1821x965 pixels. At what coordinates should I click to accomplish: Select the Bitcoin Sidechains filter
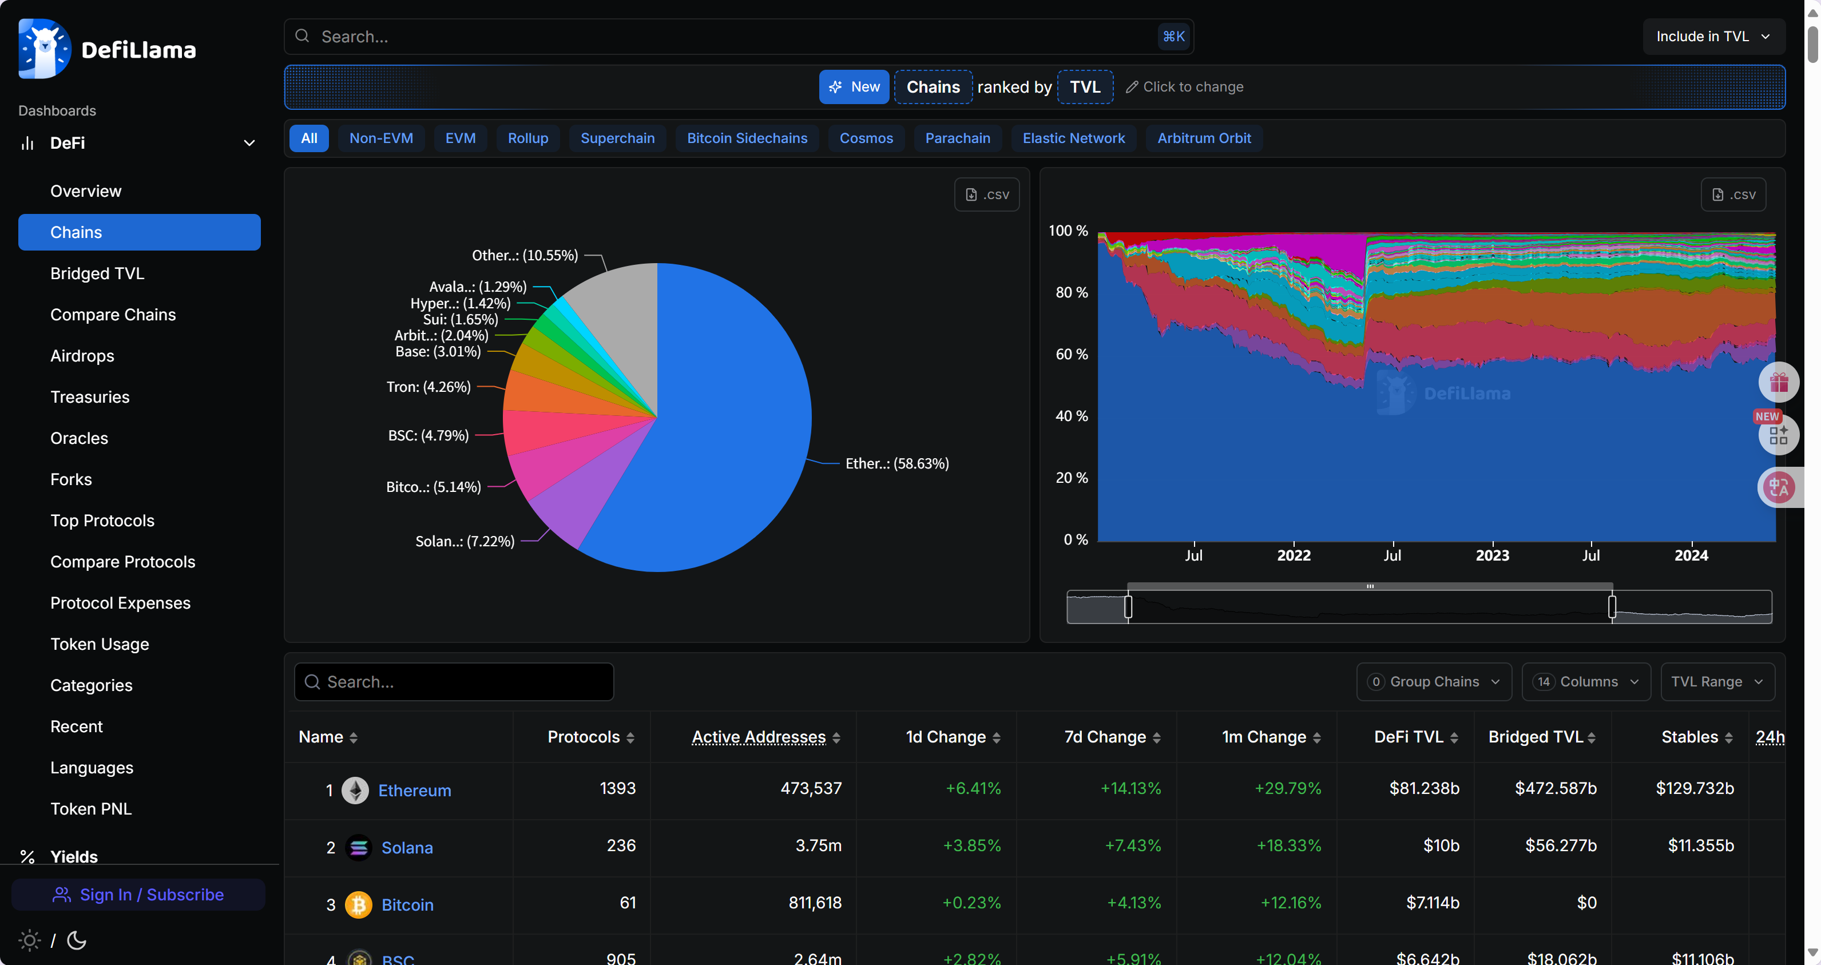pyautogui.click(x=747, y=138)
